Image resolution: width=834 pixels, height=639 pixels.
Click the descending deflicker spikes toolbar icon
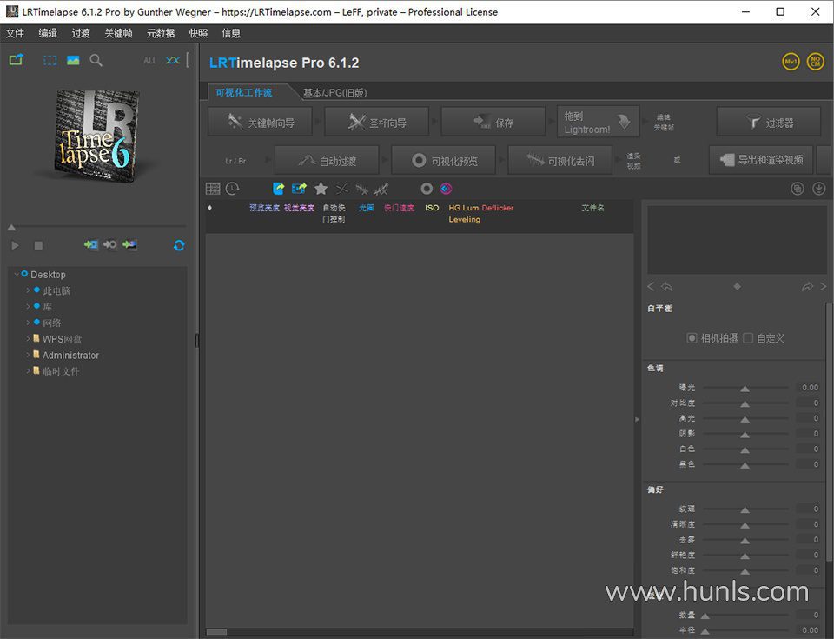(x=361, y=189)
